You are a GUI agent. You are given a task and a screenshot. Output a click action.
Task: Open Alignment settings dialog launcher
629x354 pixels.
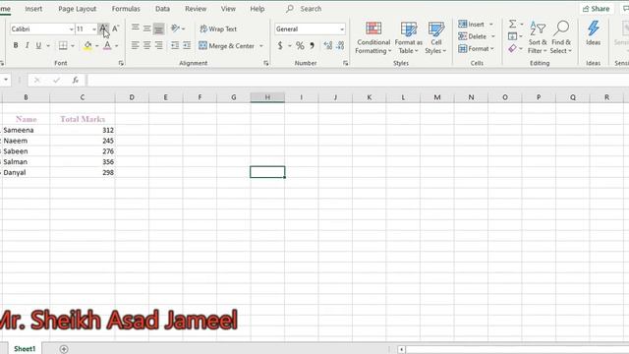tap(265, 63)
